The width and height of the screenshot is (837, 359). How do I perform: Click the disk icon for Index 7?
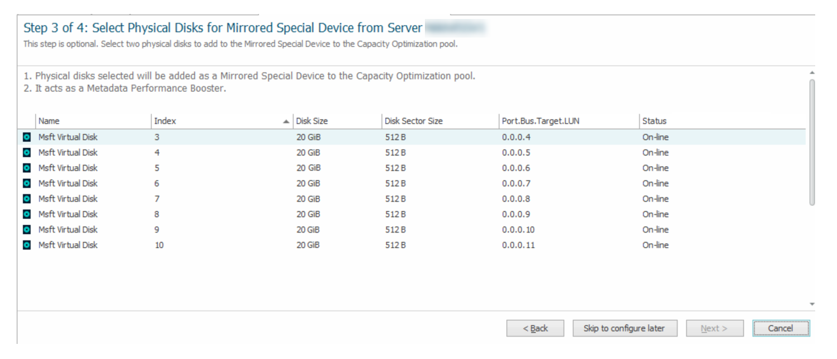(27, 199)
